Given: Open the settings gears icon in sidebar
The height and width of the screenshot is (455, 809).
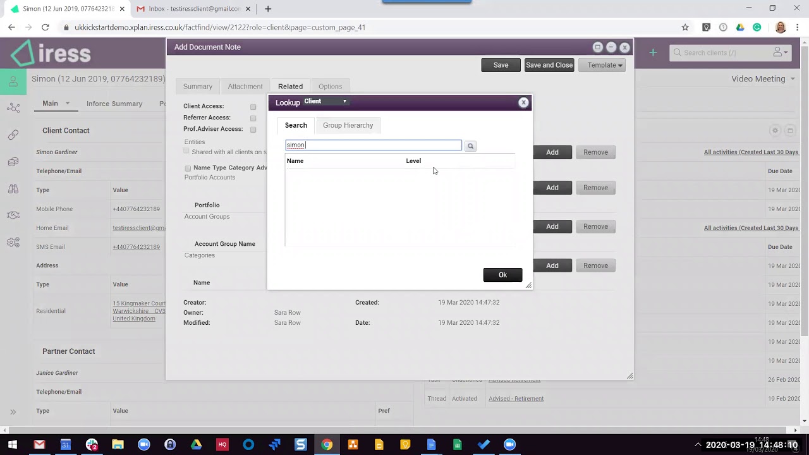Looking at the screenshot, I should tap(13, 243).
